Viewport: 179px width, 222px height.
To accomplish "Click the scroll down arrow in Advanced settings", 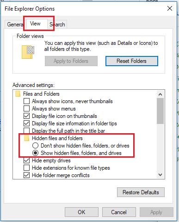I will coord(160,175).
